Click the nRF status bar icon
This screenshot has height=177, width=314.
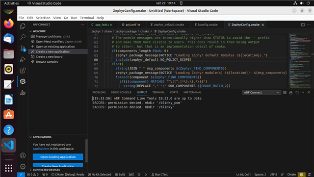click(x=302, y=175)
